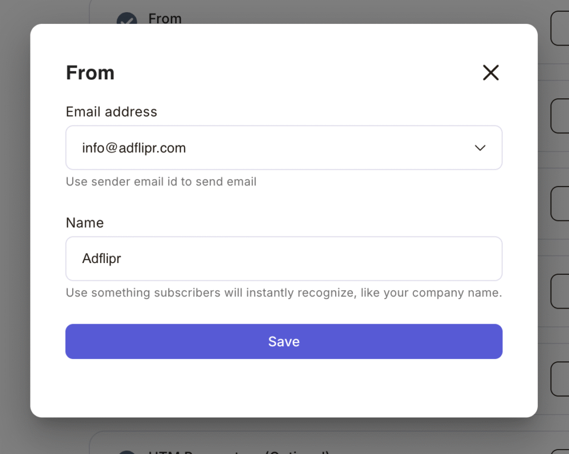Image resolution: width=569 pixels, height=454 pixels.
Task: Click the Name field label
Action: tap(84, 223)
